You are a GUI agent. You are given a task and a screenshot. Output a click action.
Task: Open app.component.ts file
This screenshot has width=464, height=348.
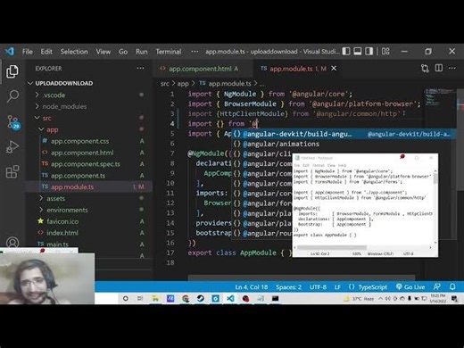click(88, 176)
